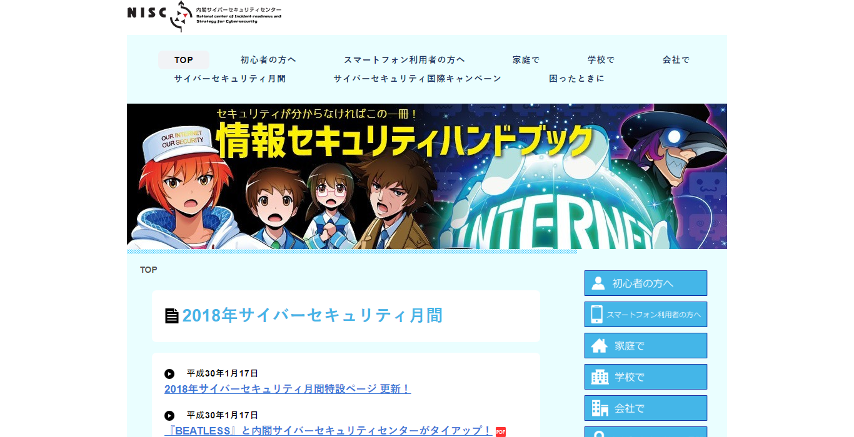Click the house icon beside 家庭で
Screen dimensions: 854x437
click(x=600, y=346)
